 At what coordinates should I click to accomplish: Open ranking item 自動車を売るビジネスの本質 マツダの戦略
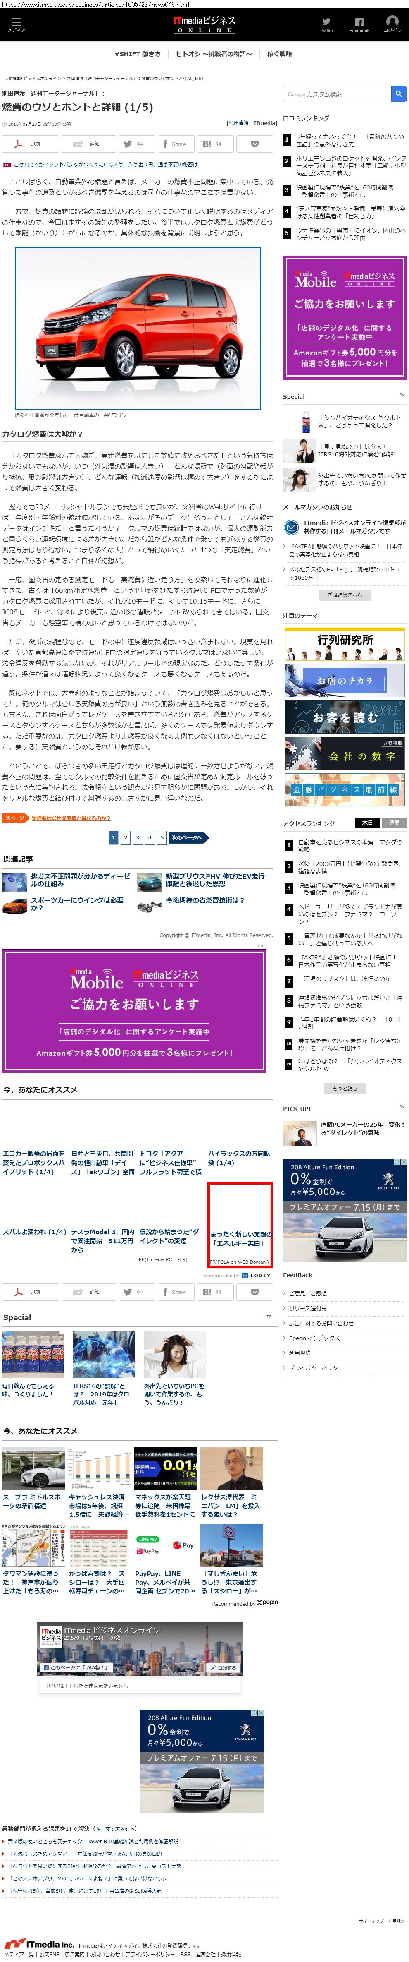coord(350,845)
